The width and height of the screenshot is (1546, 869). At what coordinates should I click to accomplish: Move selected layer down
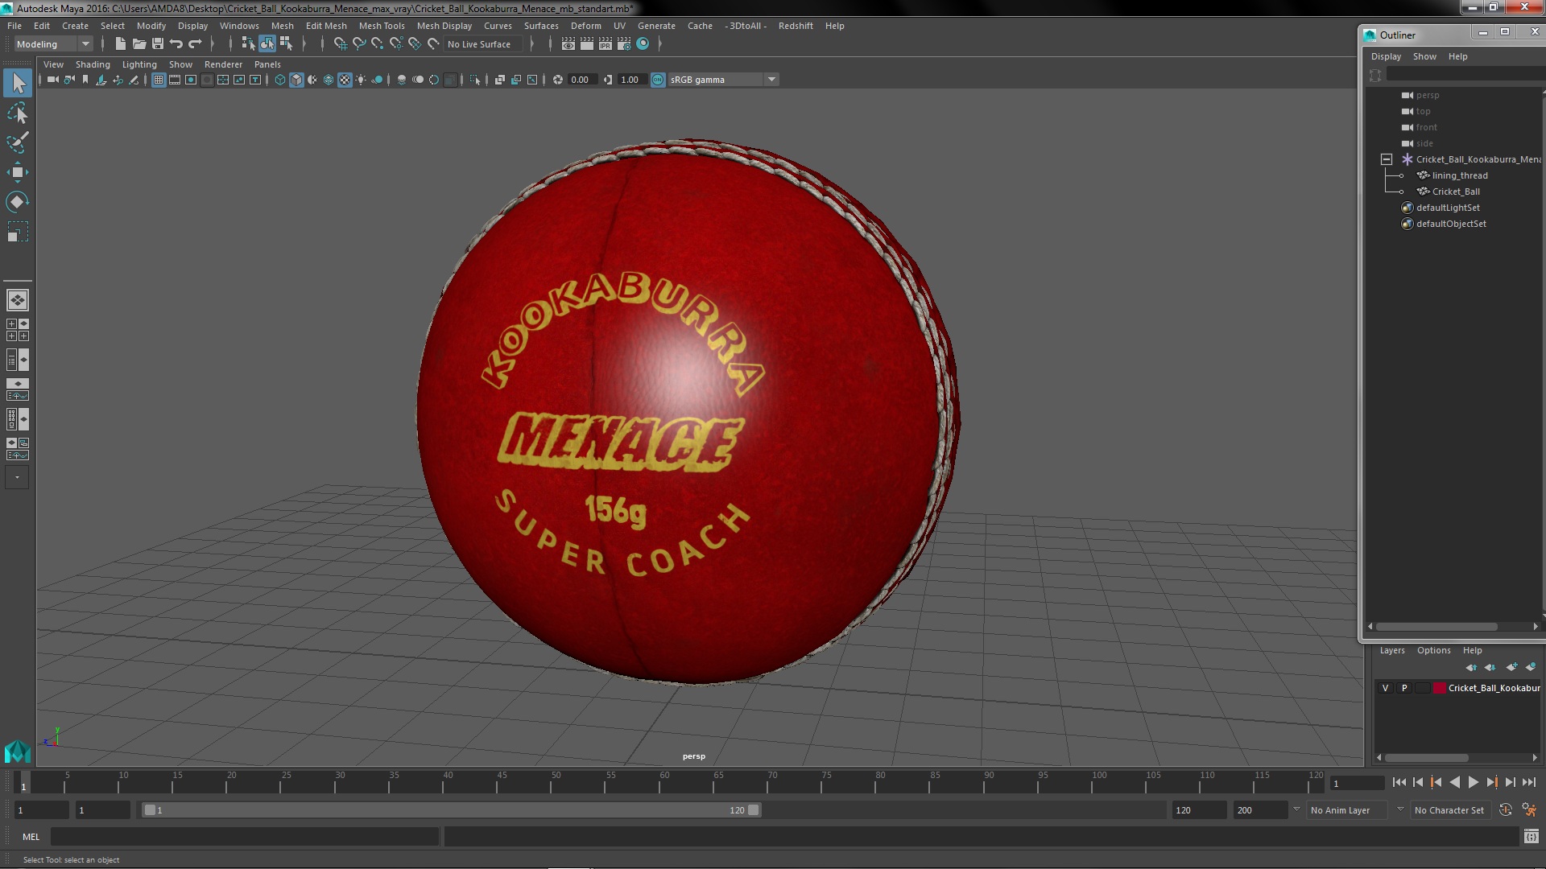(1490, 667)
